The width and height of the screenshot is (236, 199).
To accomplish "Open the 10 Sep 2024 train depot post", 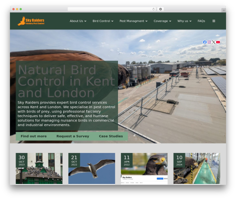I will 197,168.
